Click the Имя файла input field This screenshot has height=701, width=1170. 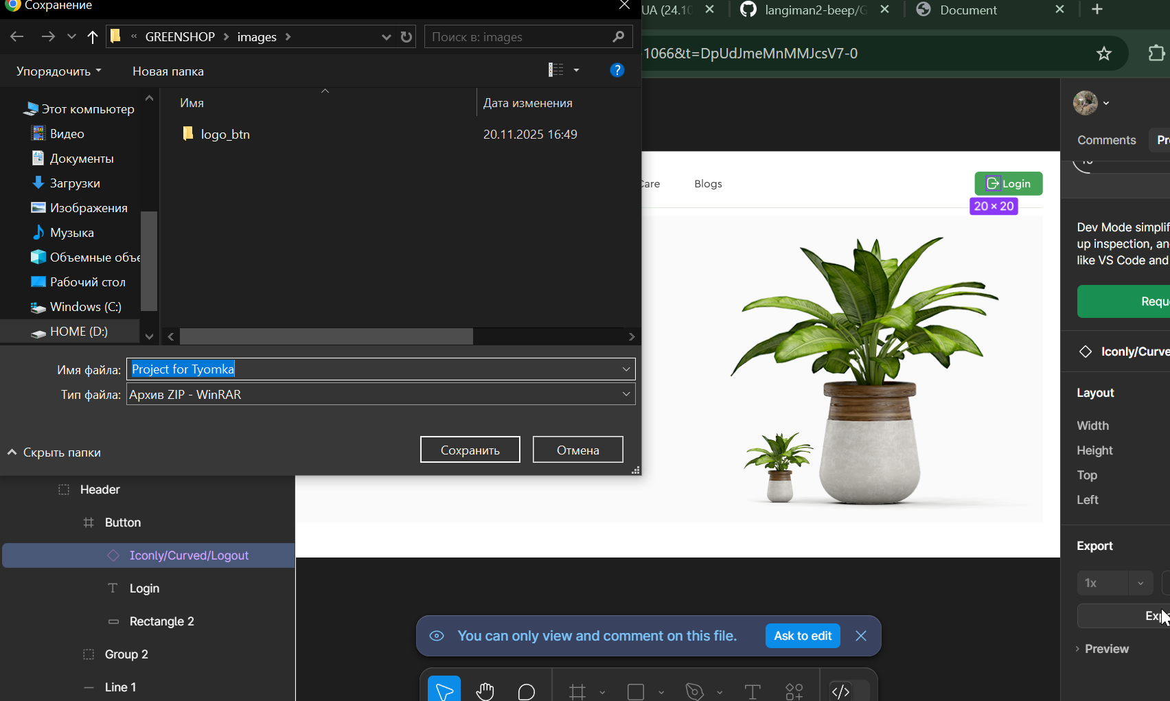381,369
